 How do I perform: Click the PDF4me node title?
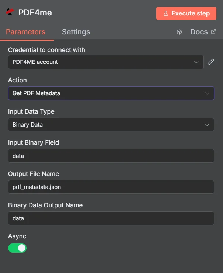pos(35,13)
